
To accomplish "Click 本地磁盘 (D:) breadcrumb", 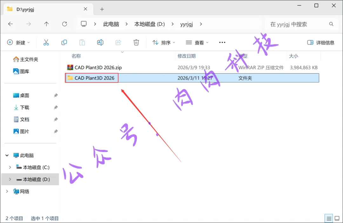I will (150, 24).
